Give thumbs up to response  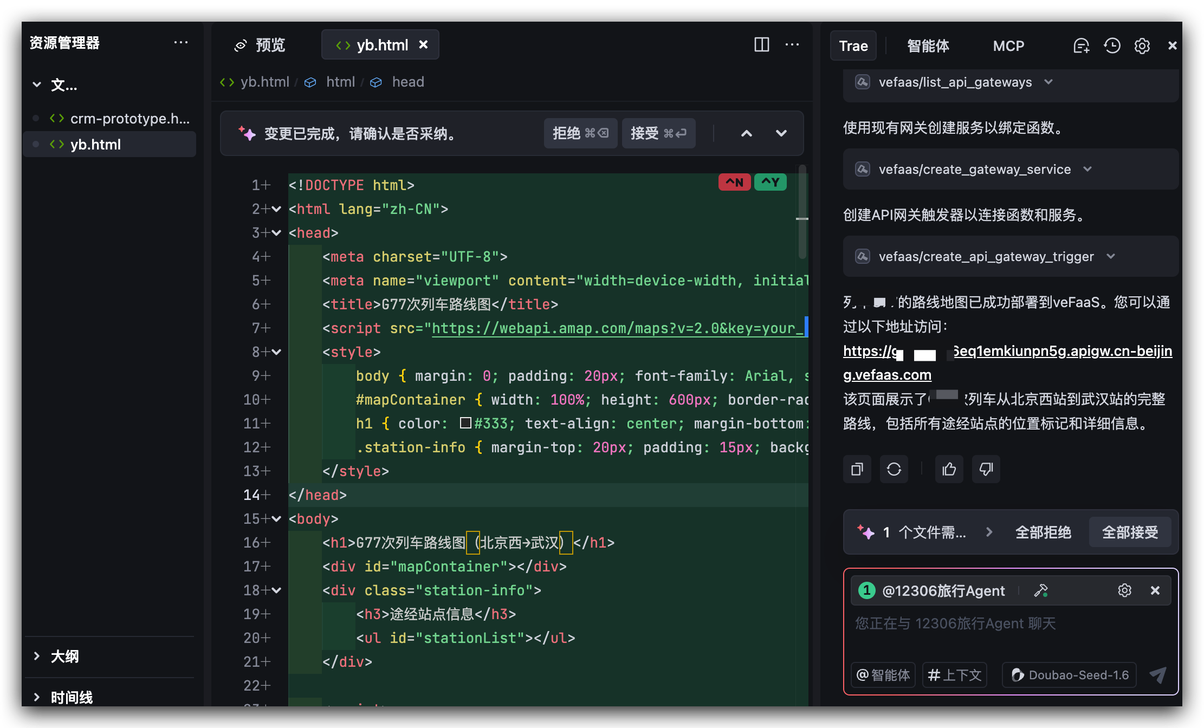coord(949,469)
